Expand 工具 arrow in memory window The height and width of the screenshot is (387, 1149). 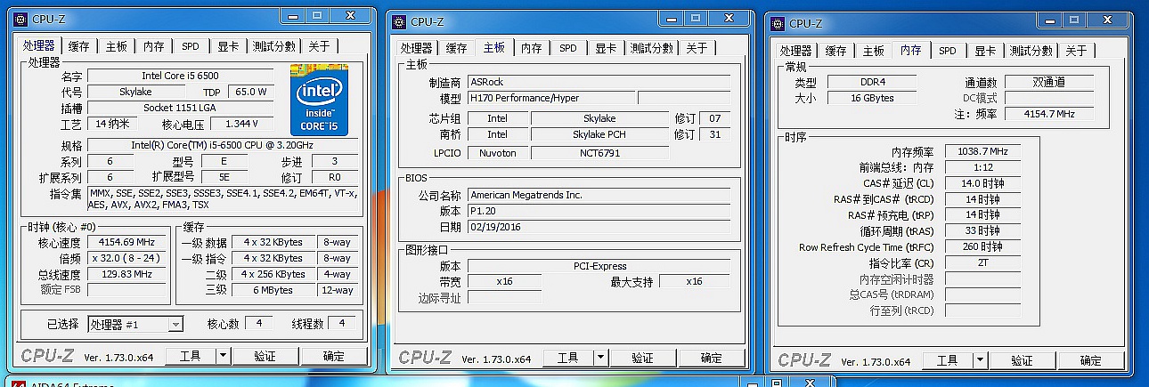pyautogui.click(x=980, y=360)
